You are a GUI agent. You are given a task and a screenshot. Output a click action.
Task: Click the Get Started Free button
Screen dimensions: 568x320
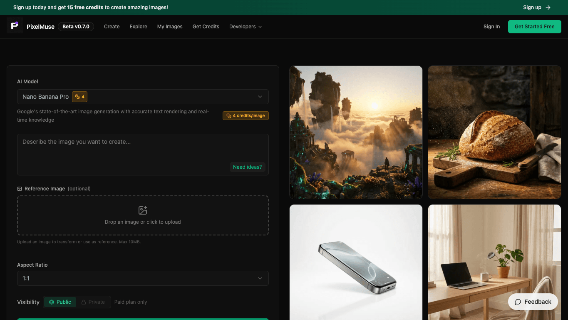535,27
